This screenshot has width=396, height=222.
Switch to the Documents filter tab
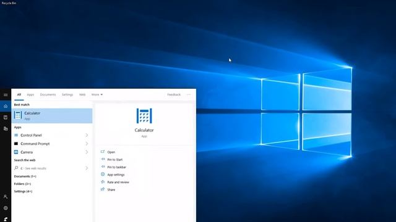click(48, 94)
